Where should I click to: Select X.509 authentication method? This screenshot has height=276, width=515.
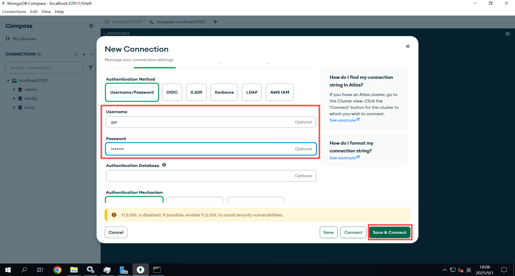pyautogui.click(x=196, y=92)
